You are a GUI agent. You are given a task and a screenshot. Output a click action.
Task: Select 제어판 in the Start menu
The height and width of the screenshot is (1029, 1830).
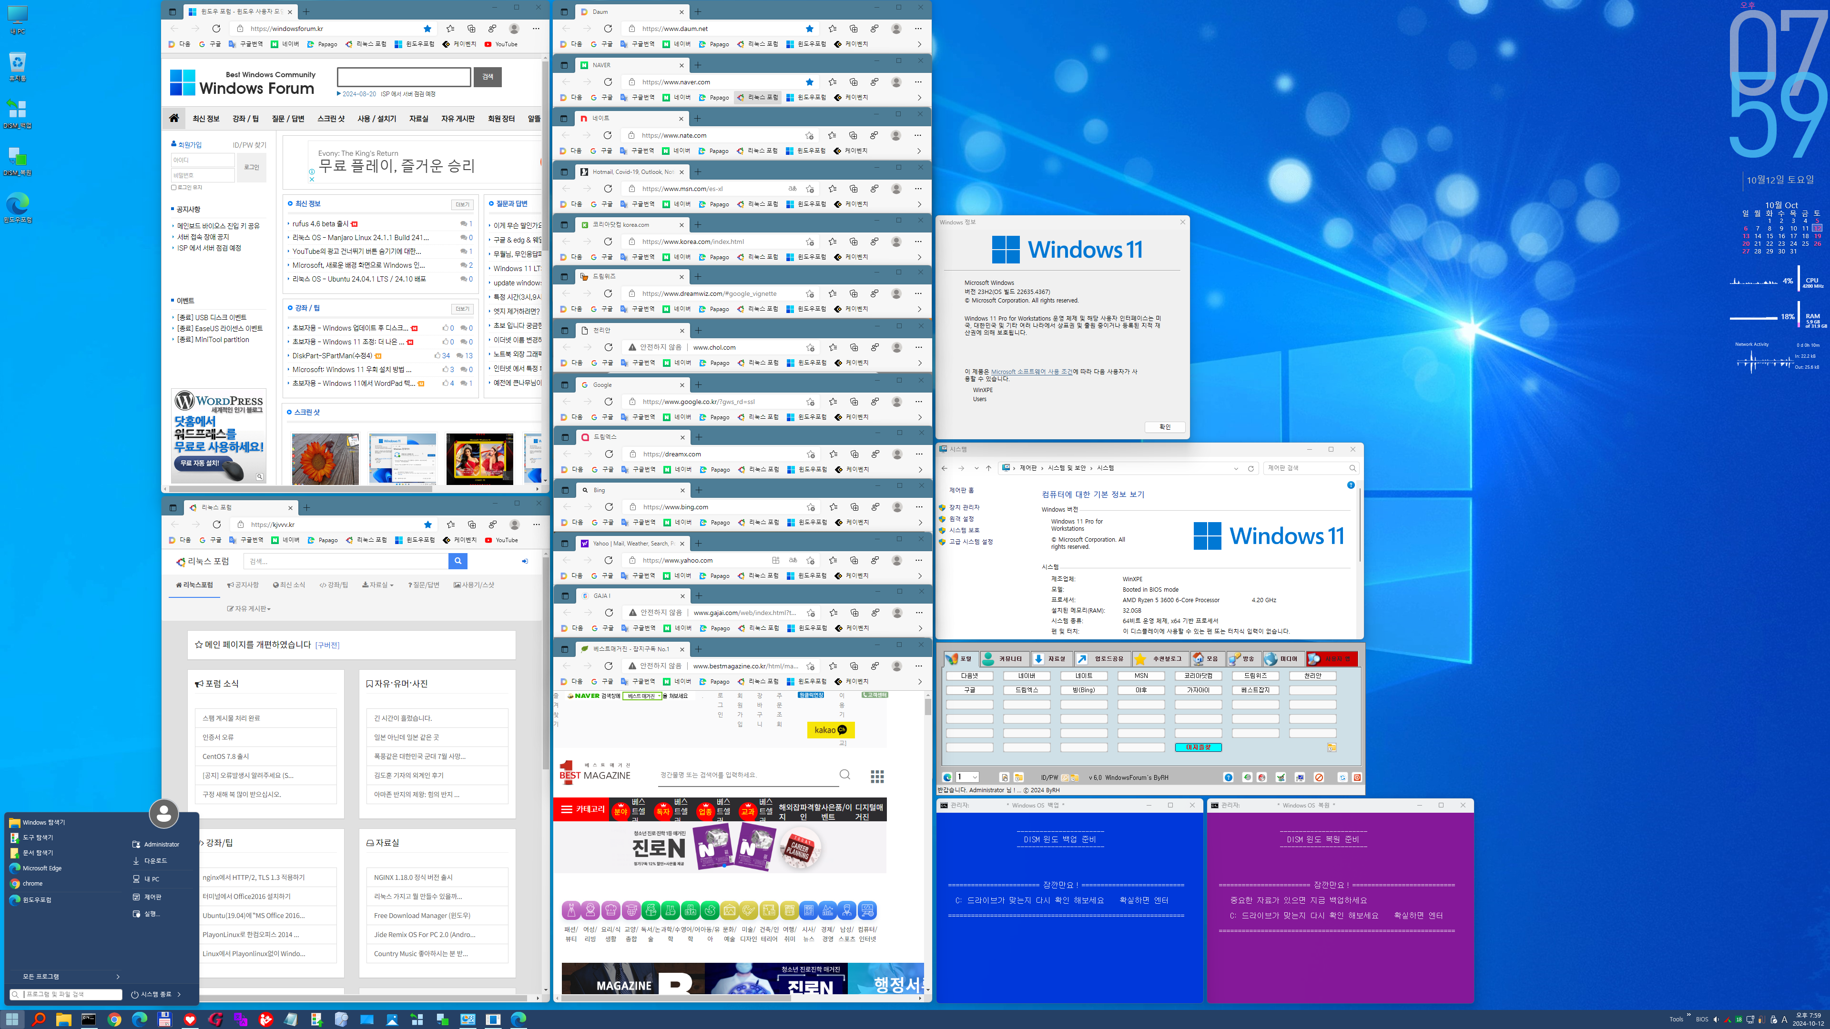pos(152,897)
